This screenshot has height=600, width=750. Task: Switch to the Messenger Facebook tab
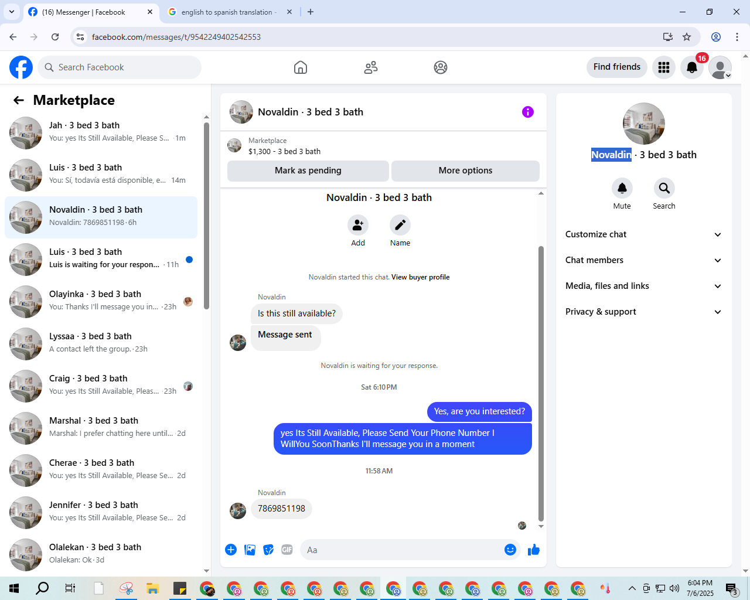(92, 12)
